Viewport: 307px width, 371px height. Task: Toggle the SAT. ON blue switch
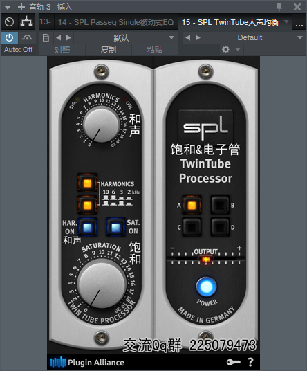coord(115,227)
